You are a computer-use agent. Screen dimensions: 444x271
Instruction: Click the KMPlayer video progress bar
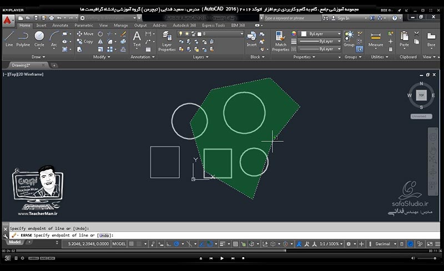coord(221,250)
